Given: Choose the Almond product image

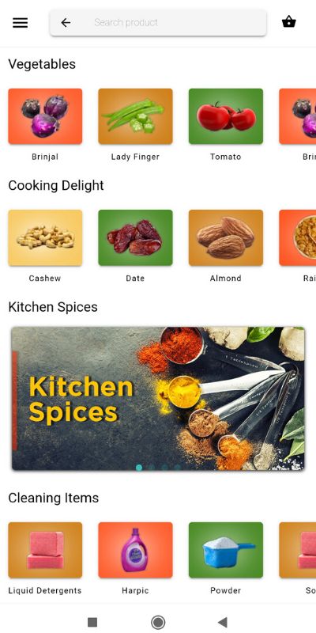Looking at the screenshot, I should [226, 238].
